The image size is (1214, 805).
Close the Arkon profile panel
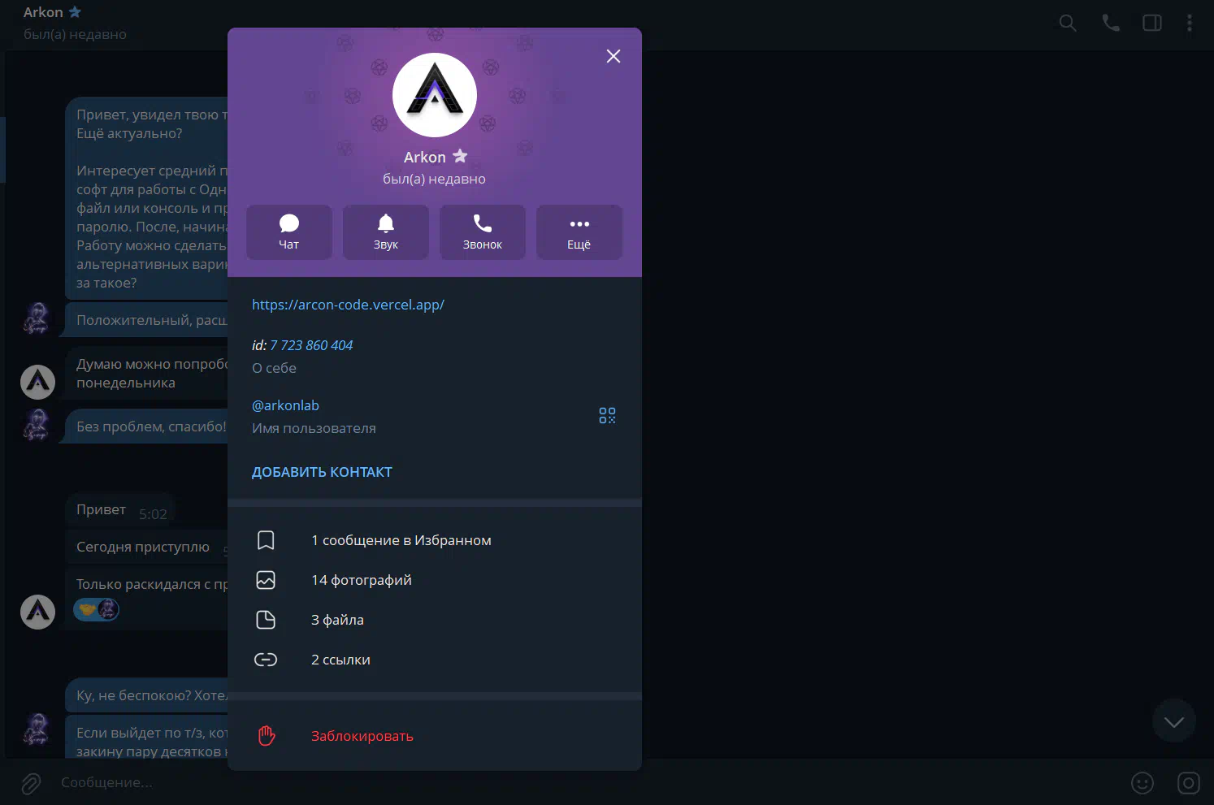614,56
